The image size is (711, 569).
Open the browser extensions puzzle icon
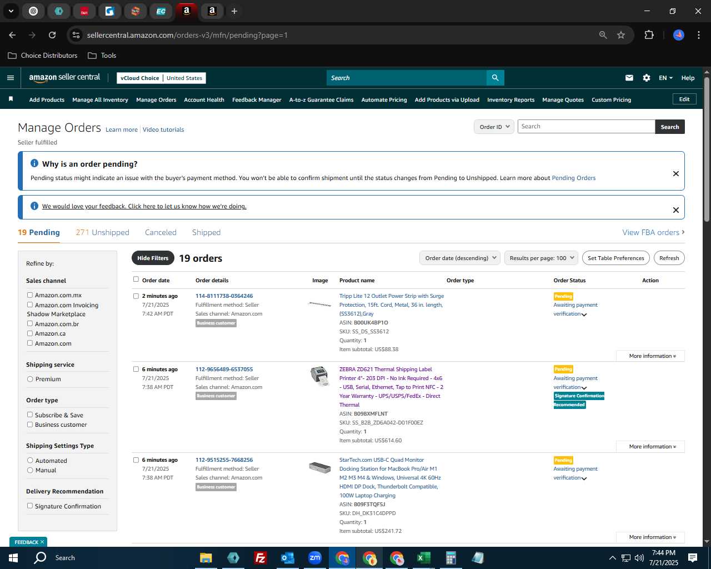tap(649, 35)
